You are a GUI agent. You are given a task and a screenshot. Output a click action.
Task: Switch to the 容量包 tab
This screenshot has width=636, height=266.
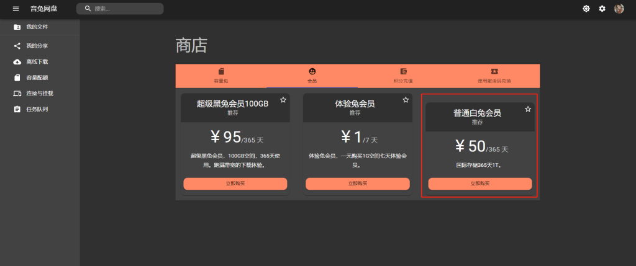221,76
